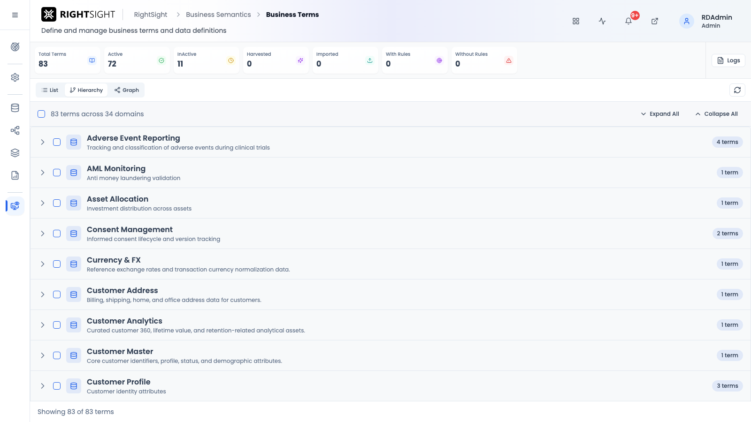Click 'Showing 83 of 83 terms' text
Screen dimensions: 751x422
tap(76, 412)
